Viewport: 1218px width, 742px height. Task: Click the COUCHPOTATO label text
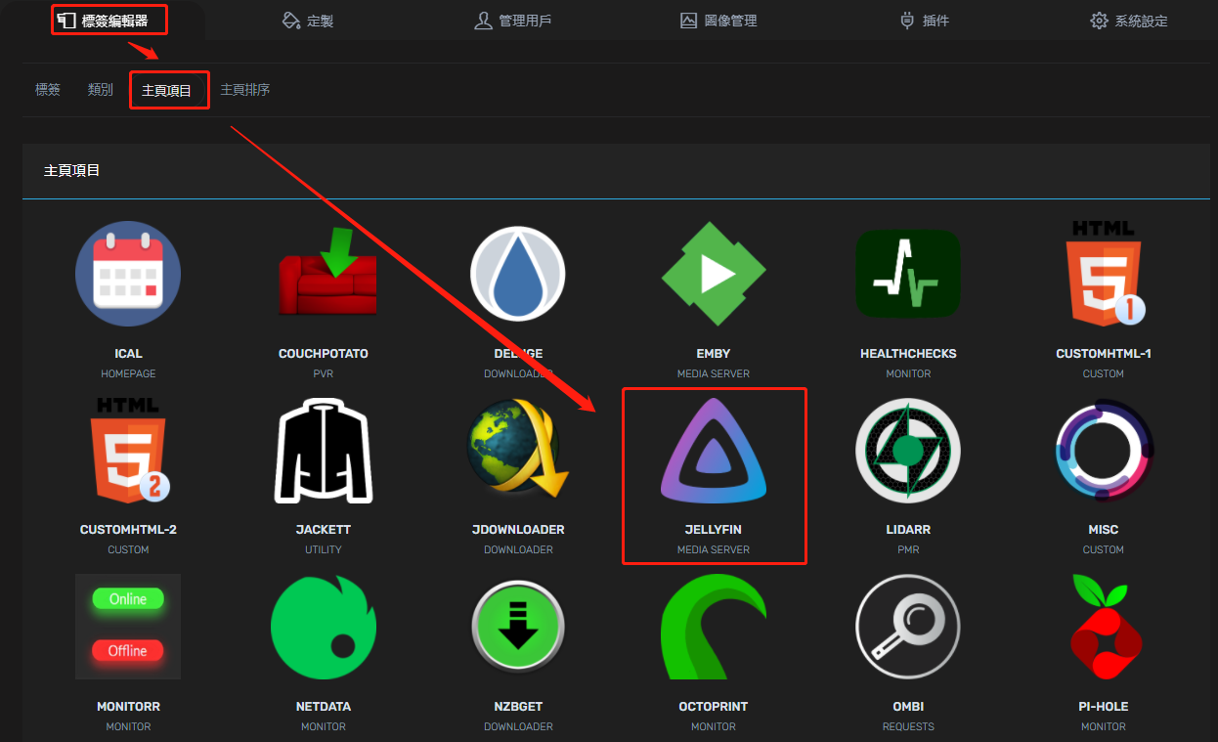[324, 354]
